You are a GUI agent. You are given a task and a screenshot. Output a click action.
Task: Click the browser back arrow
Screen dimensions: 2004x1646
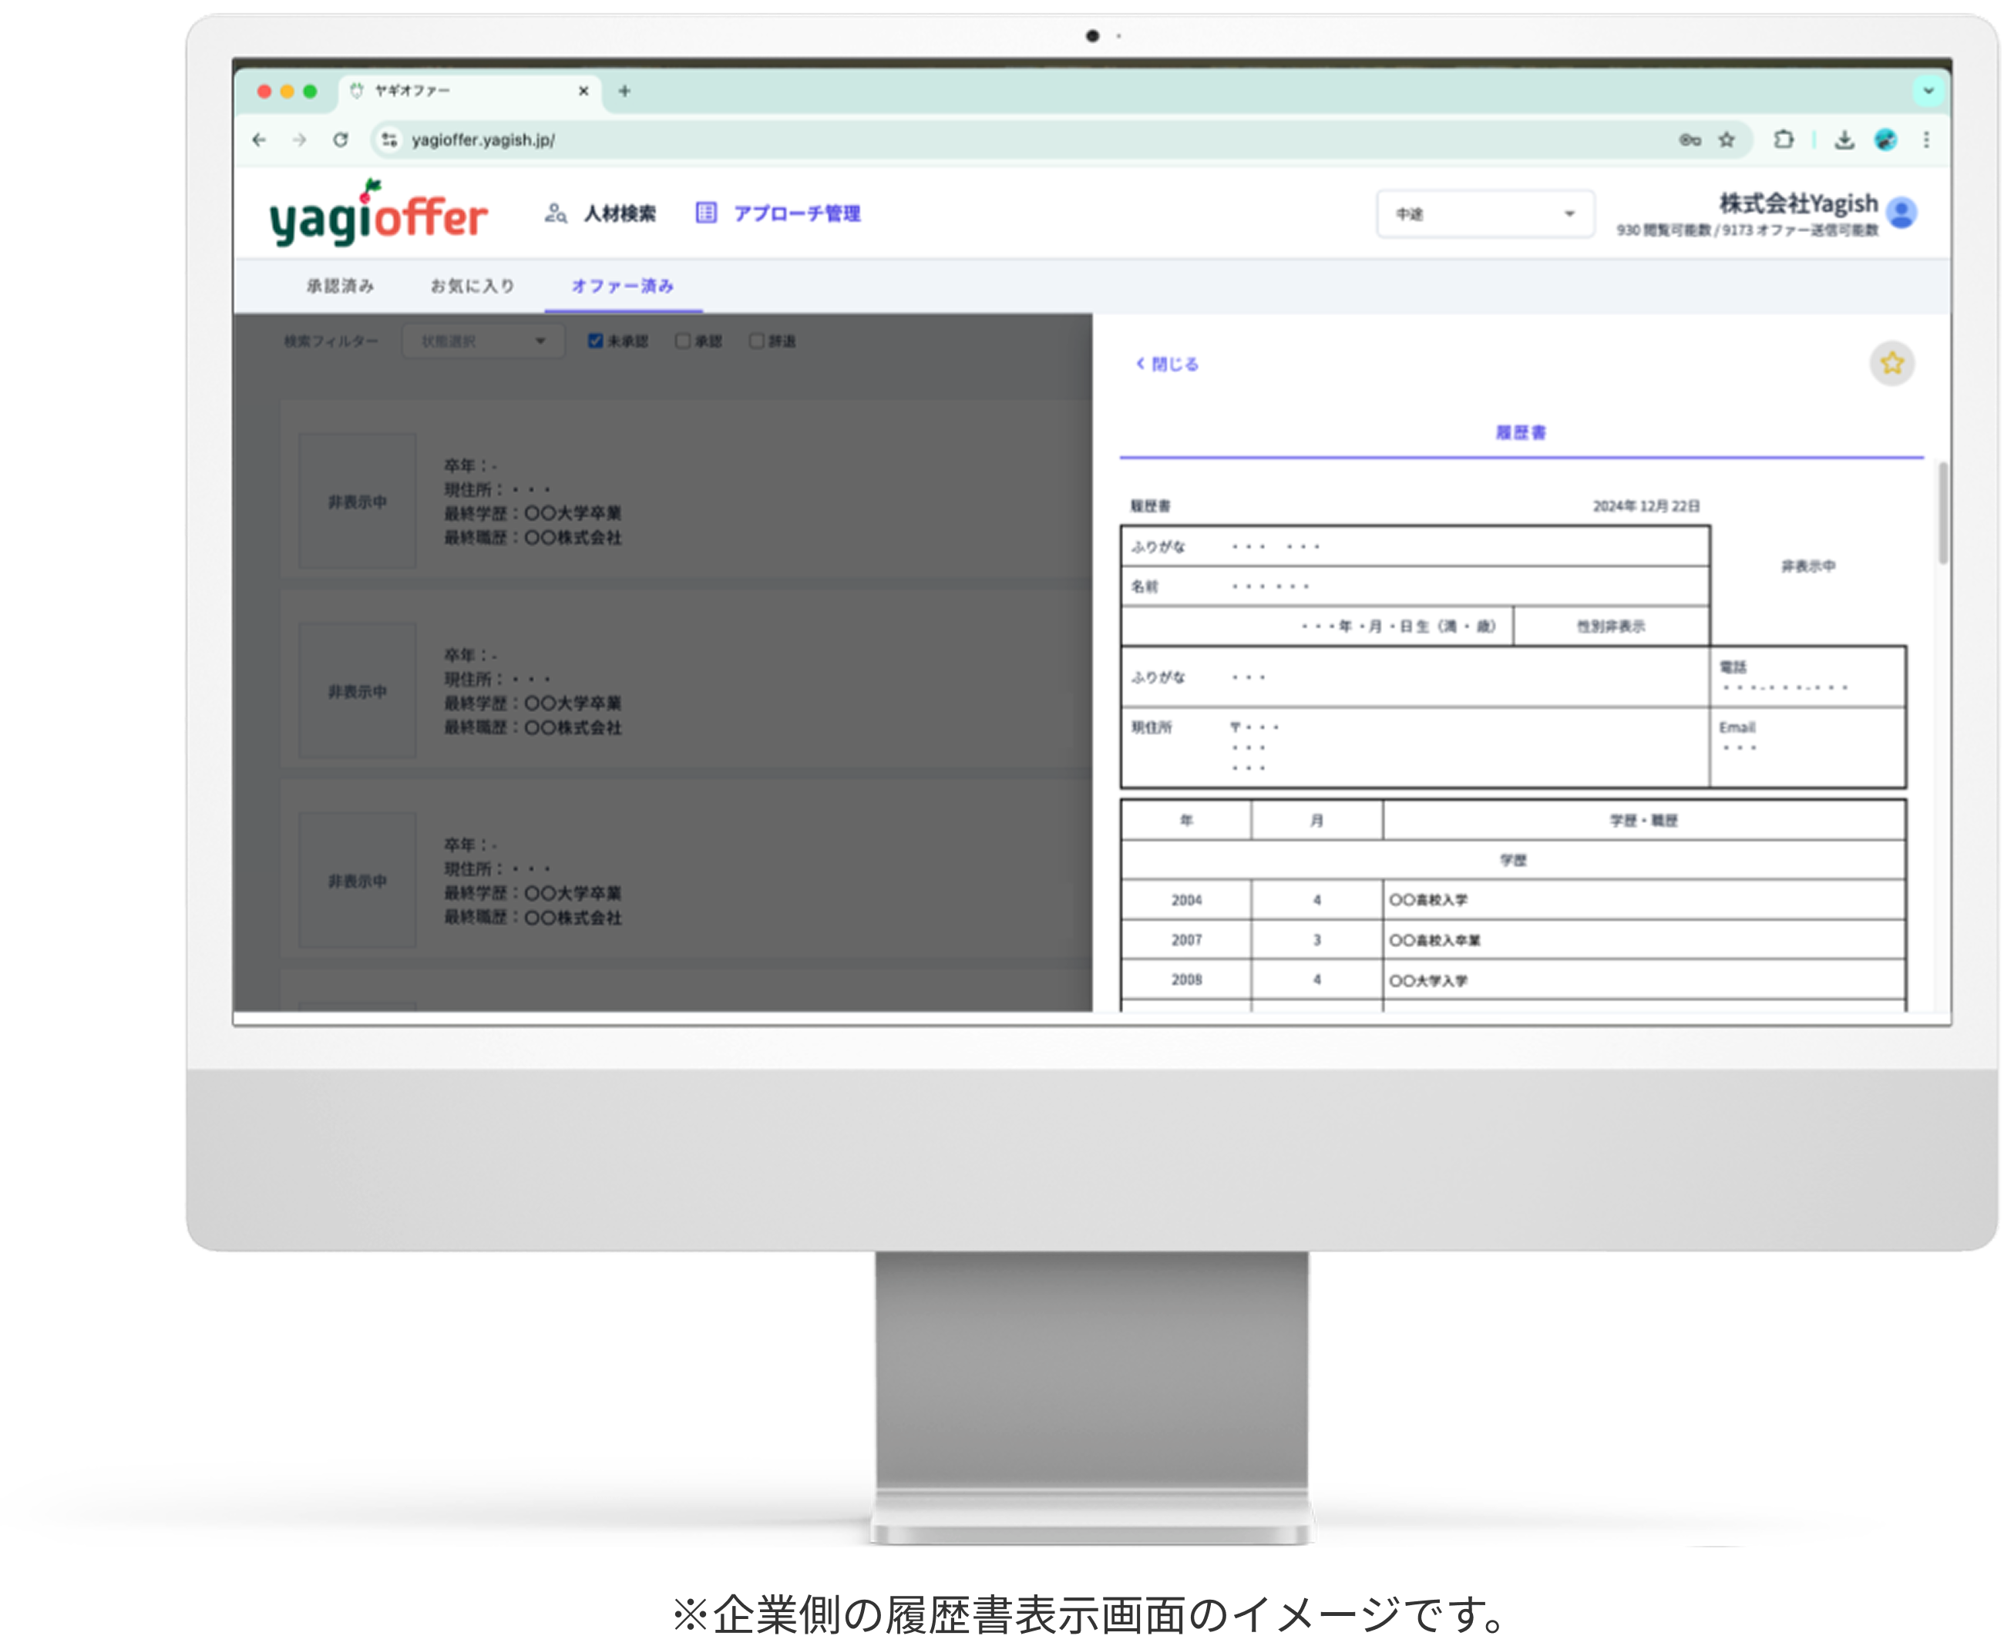(259, 140)
